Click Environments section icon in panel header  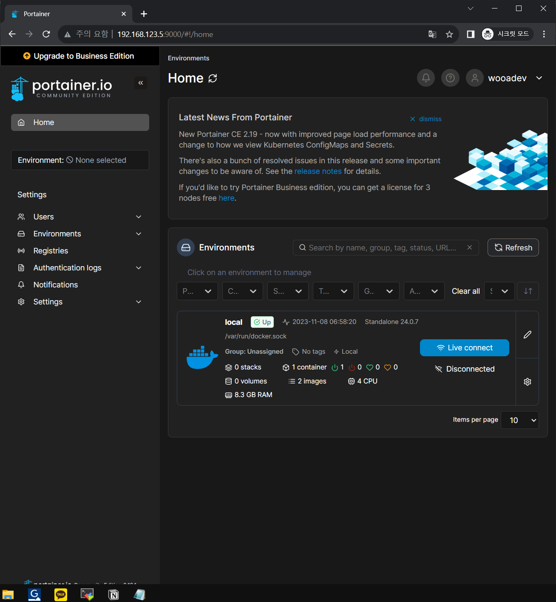[x=186, y=247]
